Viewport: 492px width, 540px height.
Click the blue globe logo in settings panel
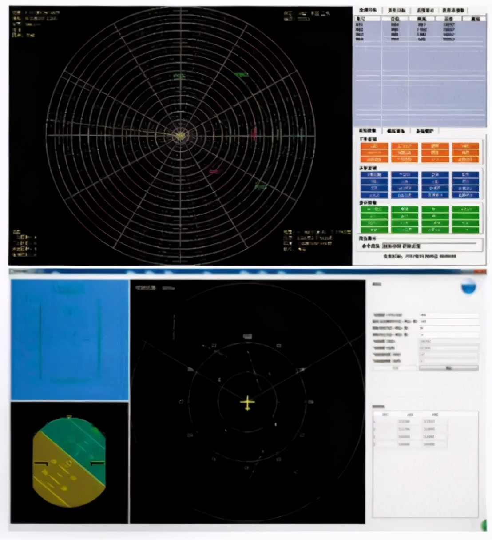click(468, 287)
